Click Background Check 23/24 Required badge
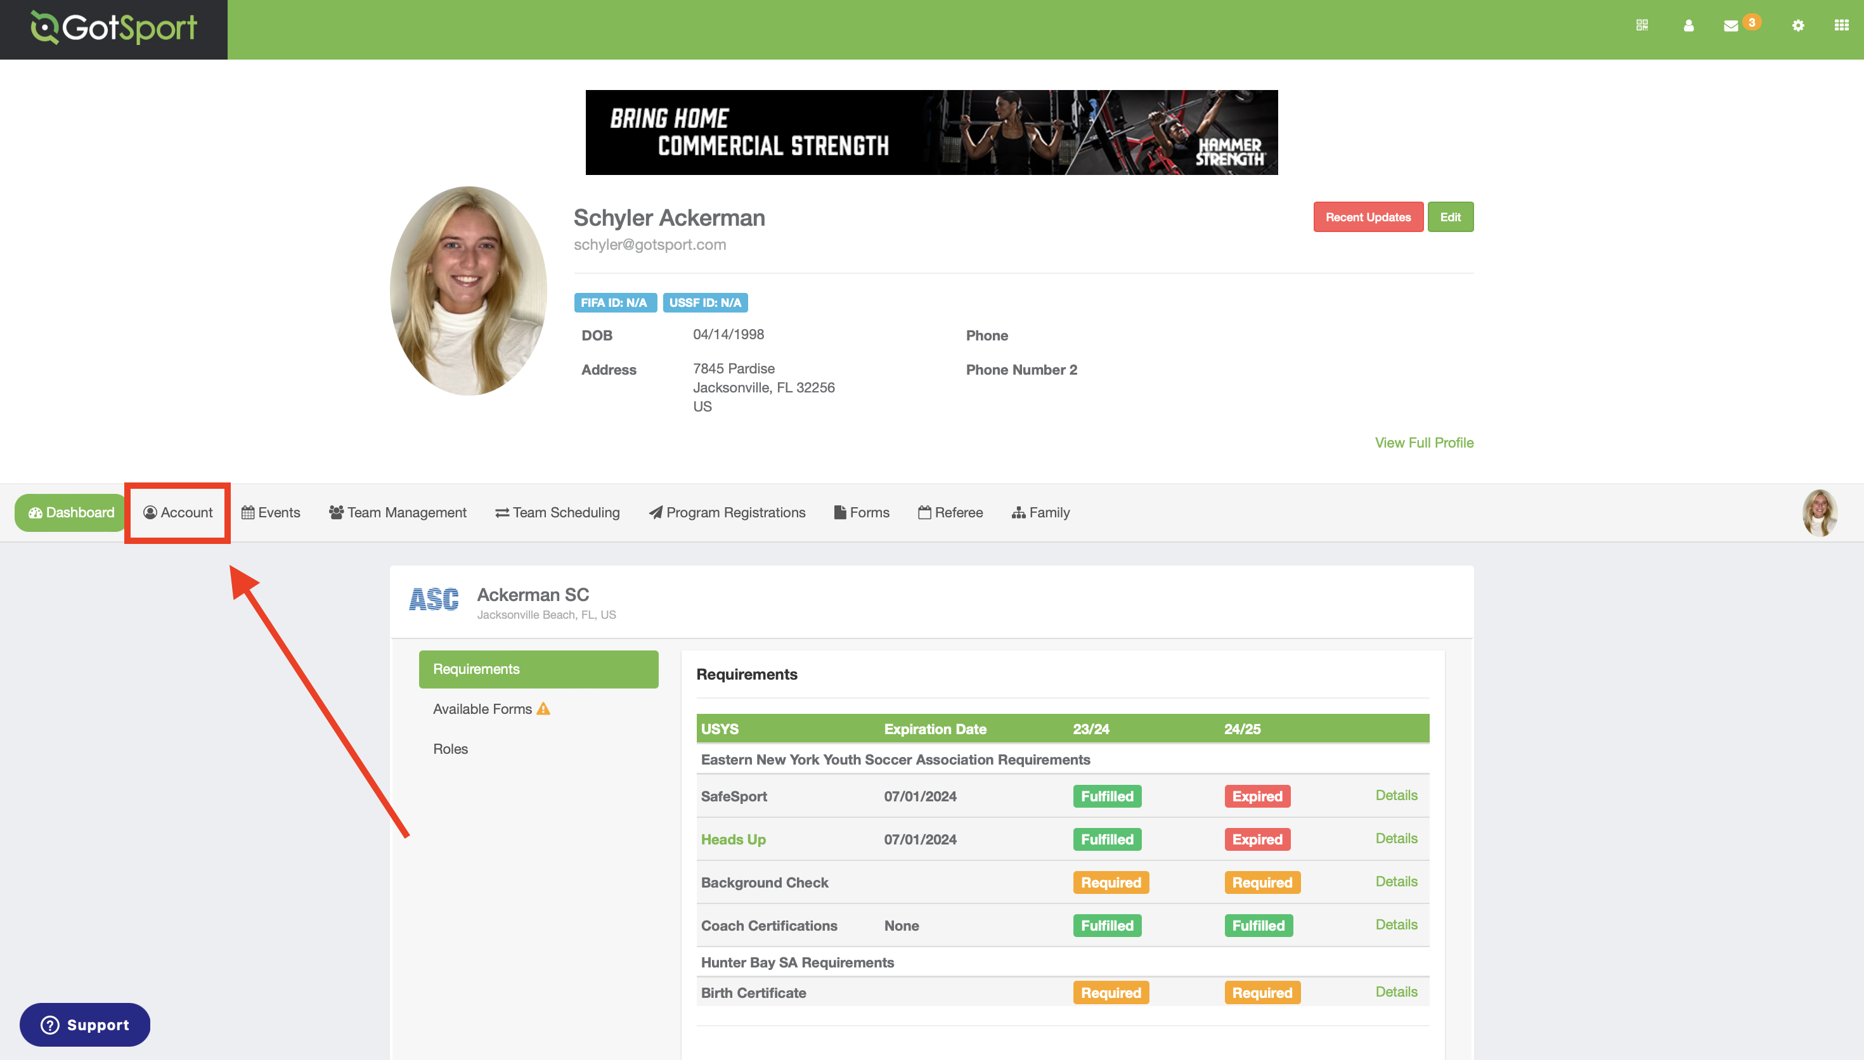Image resolution: width=1864 pixels, height=1060 pixels. (x=1111, y=882)
